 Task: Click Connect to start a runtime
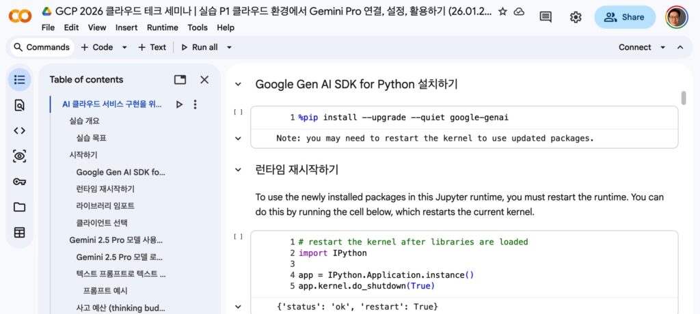click(634, 47)
